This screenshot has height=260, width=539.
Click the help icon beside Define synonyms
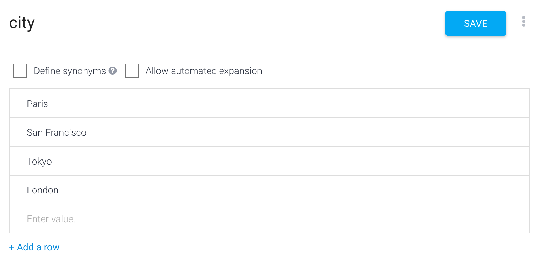click(113, 71)
